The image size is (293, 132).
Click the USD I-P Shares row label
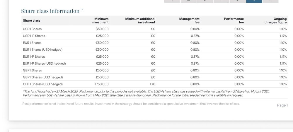point(34,36)
